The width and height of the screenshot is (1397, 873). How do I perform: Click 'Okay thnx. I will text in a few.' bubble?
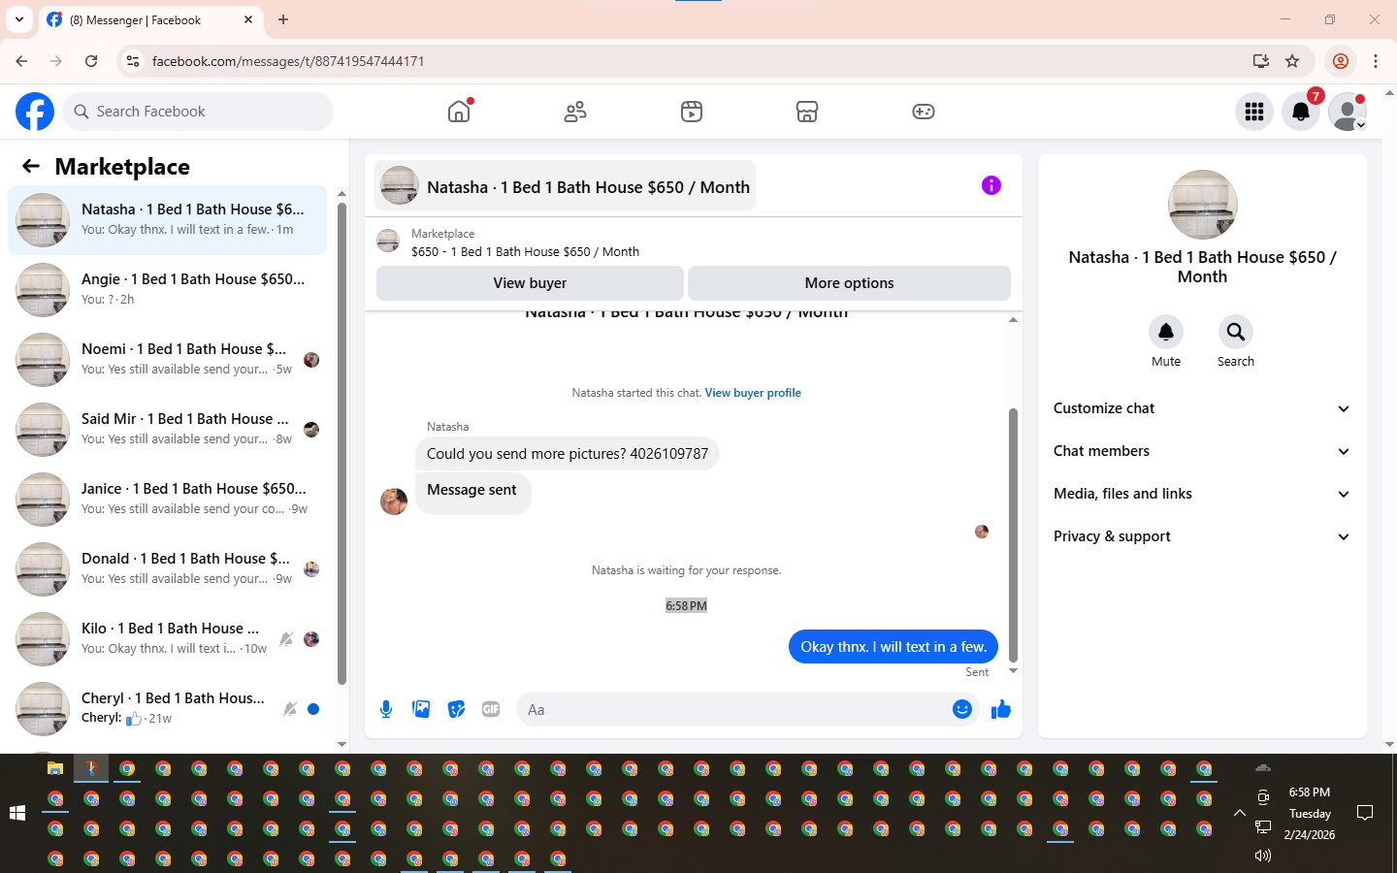pyautogui.click(x=893, y=647)
